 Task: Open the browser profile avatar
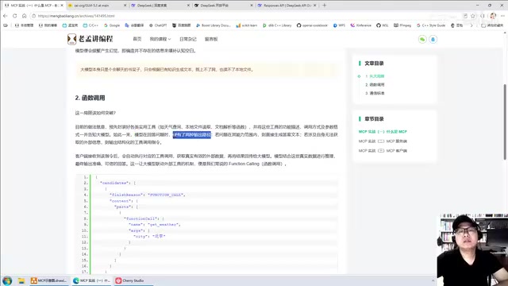(493, 16)
